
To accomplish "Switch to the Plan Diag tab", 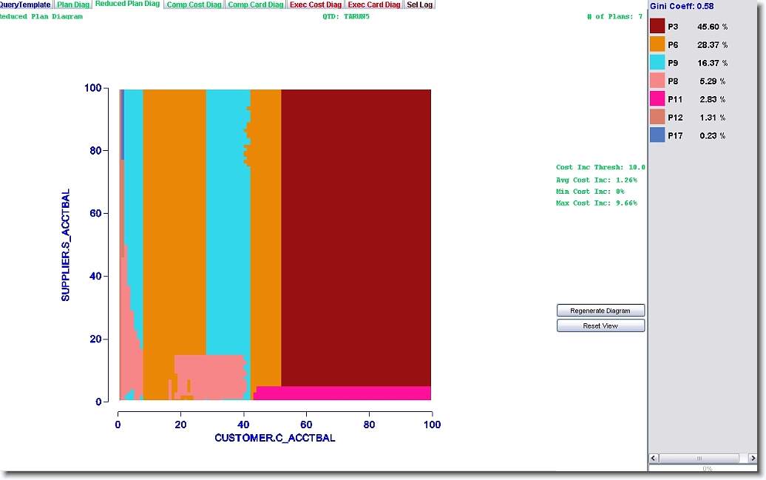I will point(73,4).
